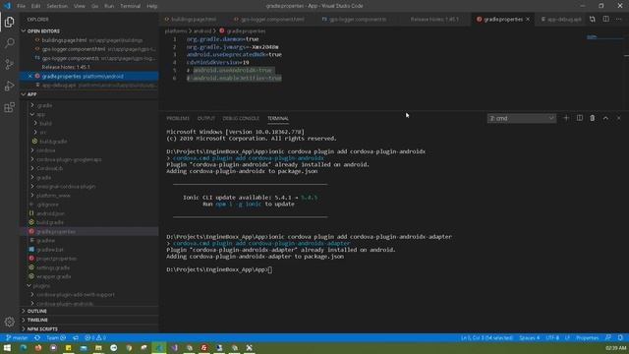
Task: Open editor more actions ellipsis
Action: coord(618,19)
